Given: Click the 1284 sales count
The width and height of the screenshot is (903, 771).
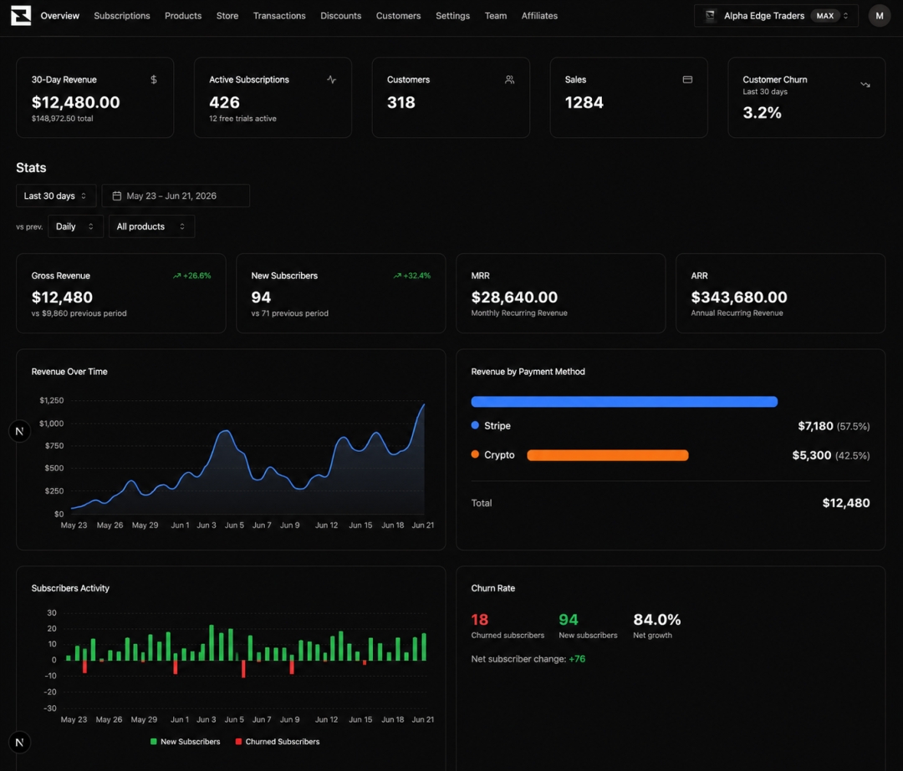Looking at the screenshot, I should pos(584,103).
